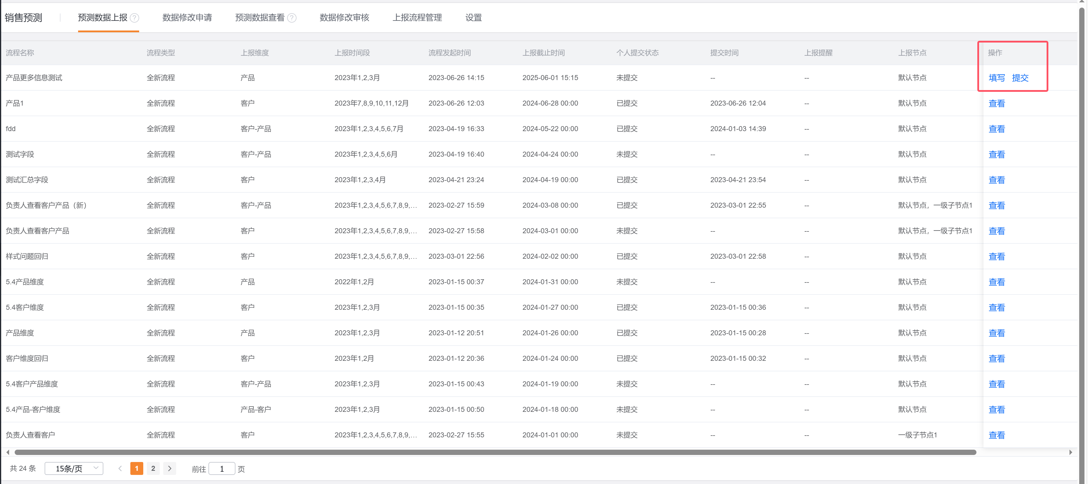Click 提交 for 产品更多信息测试 row
1088x484 pixels.
pos(1020,78)
